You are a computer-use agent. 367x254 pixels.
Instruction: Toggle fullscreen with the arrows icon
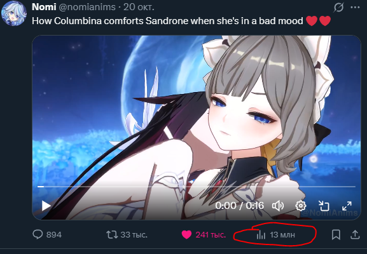click(347, 206)
